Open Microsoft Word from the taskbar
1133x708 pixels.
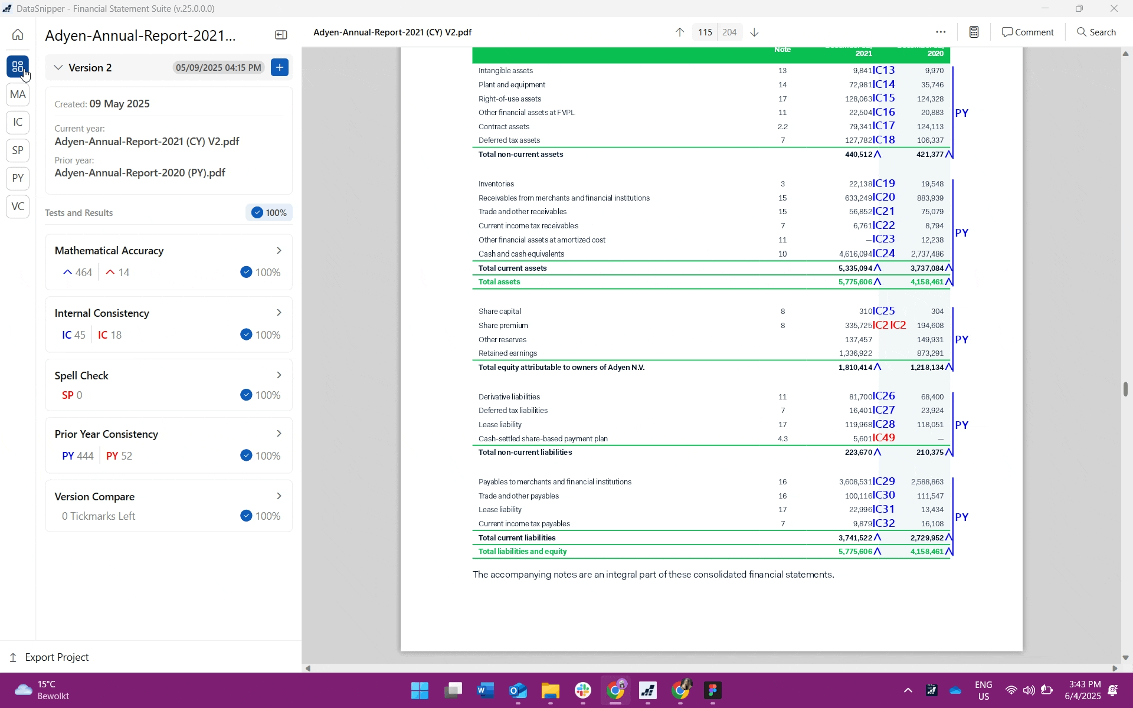tap(486, 690)
